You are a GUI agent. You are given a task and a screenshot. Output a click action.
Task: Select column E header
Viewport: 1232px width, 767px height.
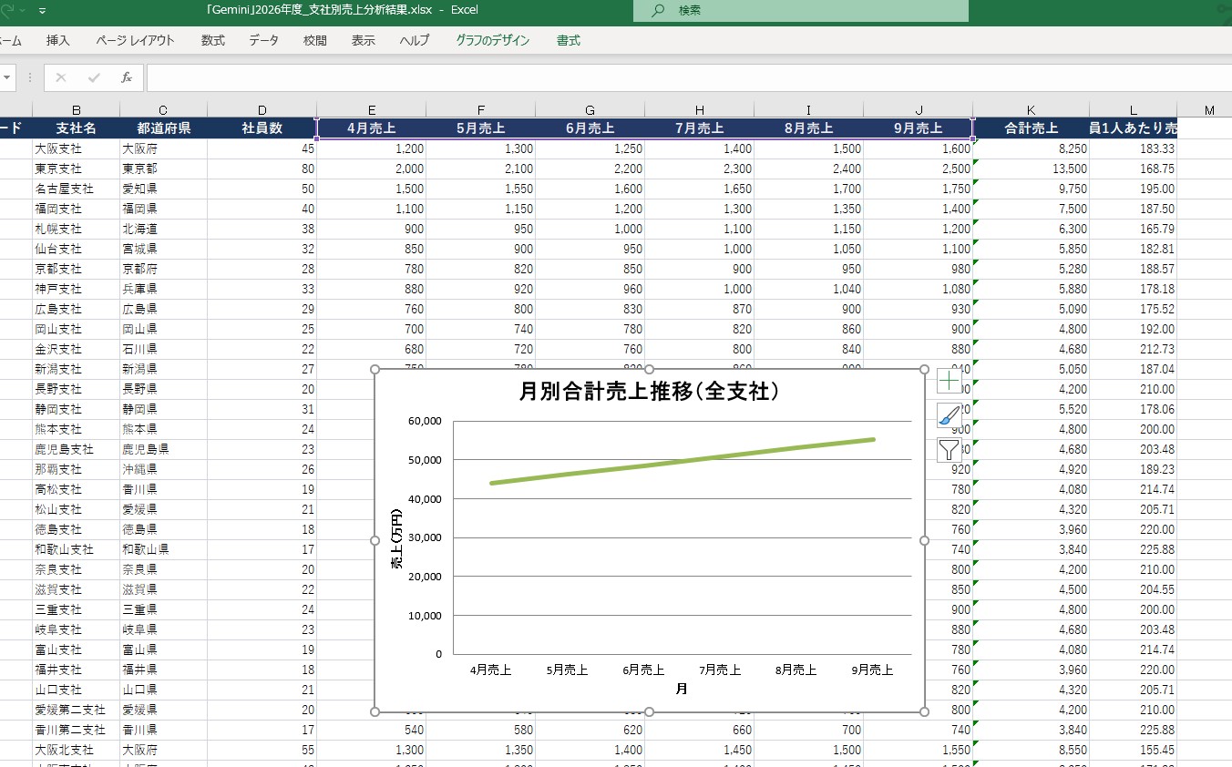(371, 110)
